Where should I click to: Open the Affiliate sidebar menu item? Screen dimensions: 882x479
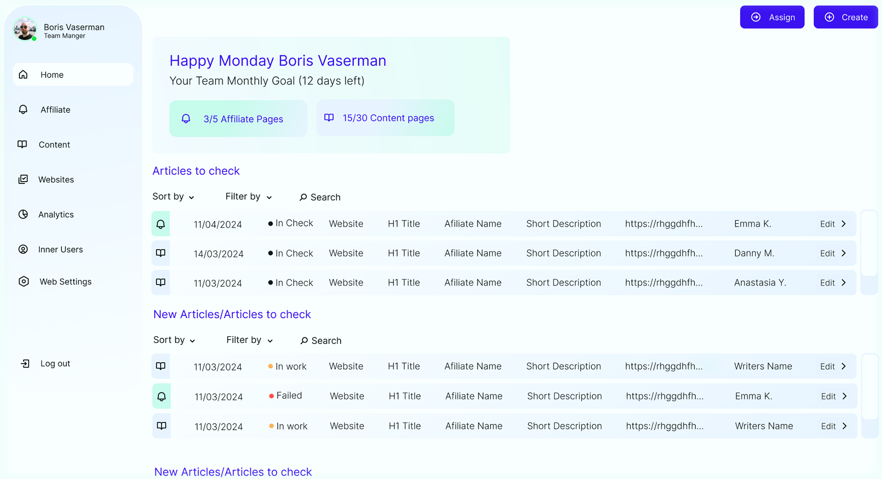click(x=55, y=109)
